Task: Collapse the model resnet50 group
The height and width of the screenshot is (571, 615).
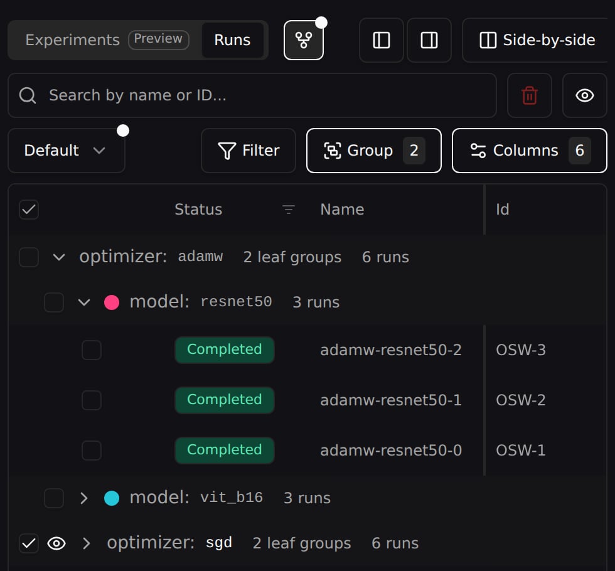Action: (x=84, y=302)
